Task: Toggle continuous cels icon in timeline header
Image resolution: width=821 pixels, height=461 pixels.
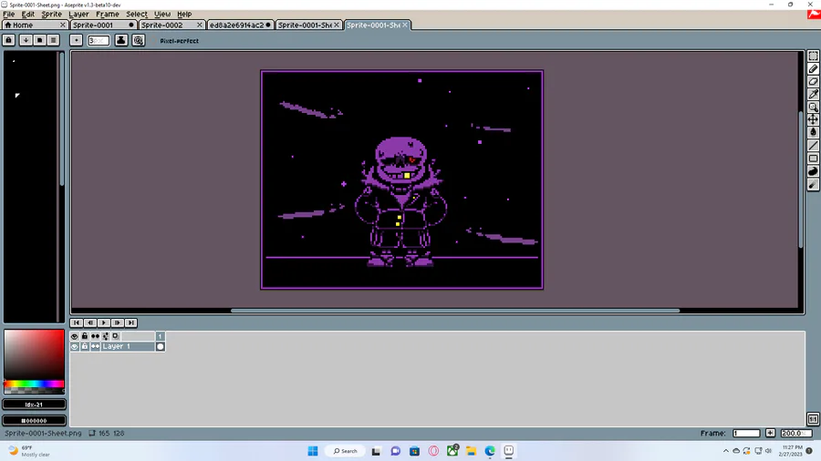Action: click(x=95, y=336)
